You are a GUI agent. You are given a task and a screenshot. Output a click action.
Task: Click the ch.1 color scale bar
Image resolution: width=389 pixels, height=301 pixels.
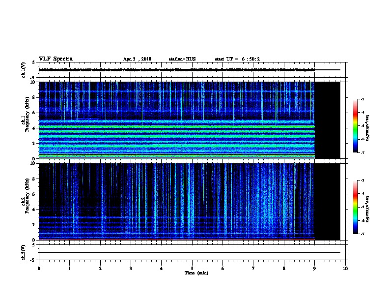click(355, 126)
